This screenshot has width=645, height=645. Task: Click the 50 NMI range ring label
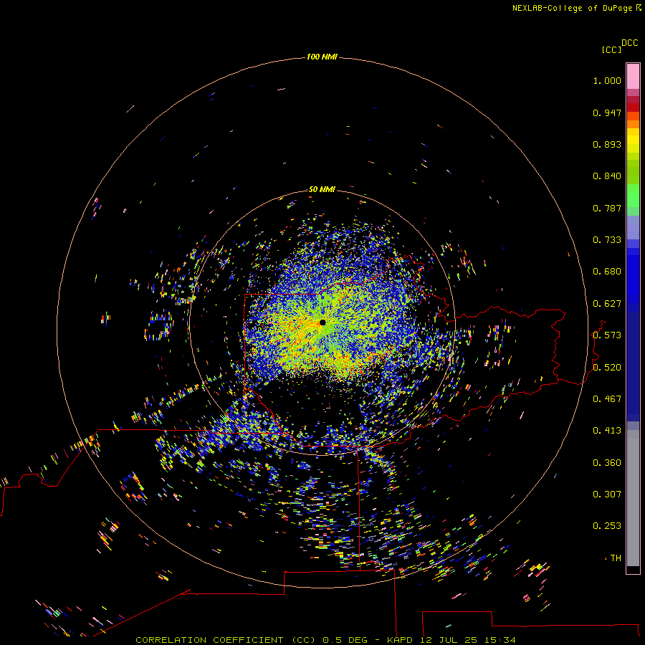click(x=322, y=189)
